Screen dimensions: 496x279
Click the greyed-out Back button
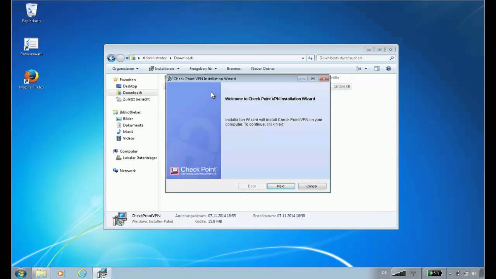point(252,186)
